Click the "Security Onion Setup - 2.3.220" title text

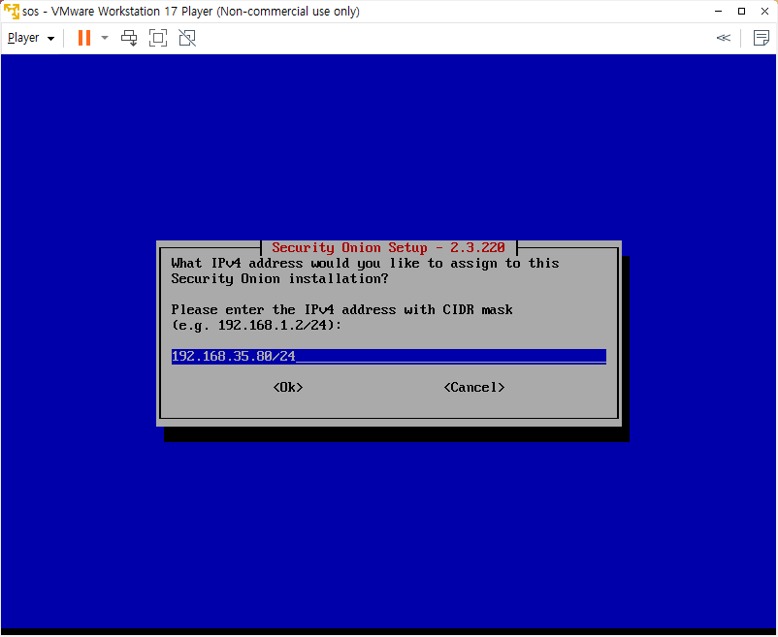point(388,247)
